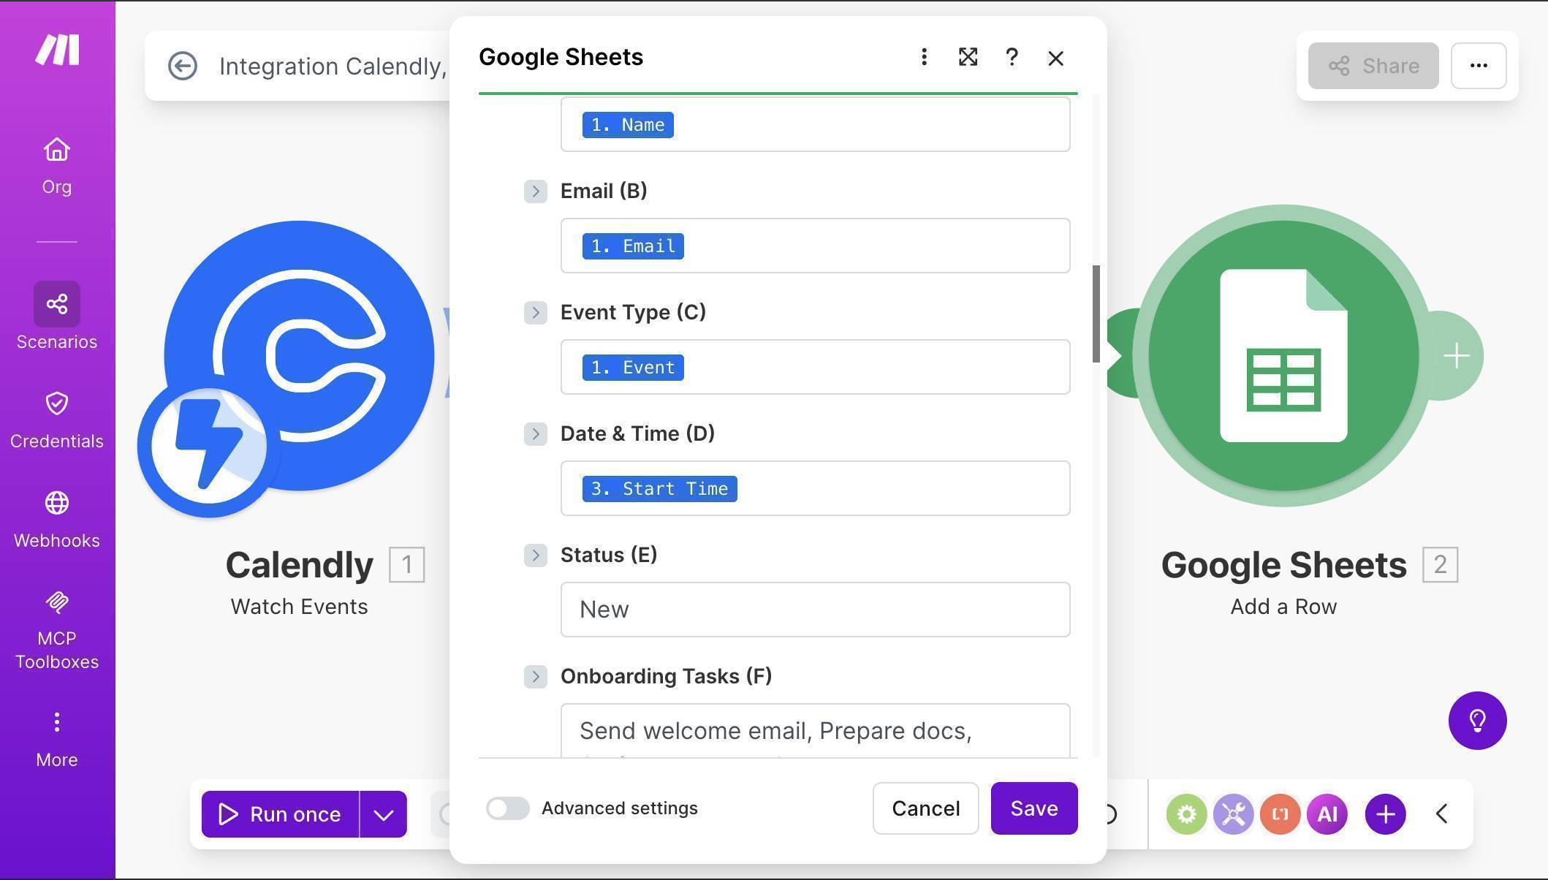Open Credentials from the sidebar
The image size is (1548, 880).
click(56, 415)
